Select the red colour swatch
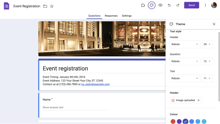The width and height of the screenshot is (220, 124). (173, 121)
